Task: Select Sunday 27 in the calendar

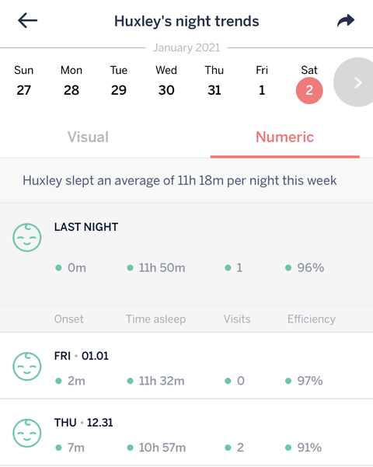Action: click(23, 81)
